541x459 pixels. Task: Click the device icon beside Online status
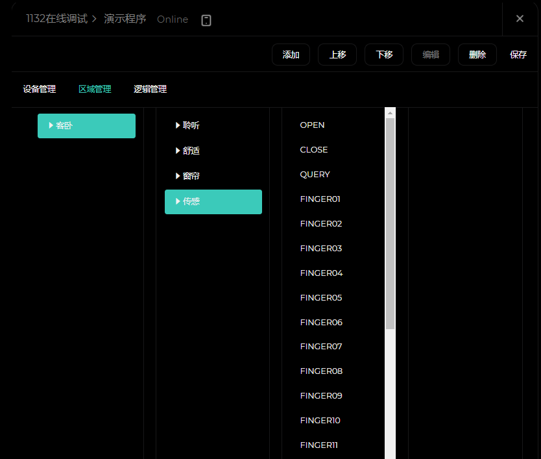tap(206, 20)
